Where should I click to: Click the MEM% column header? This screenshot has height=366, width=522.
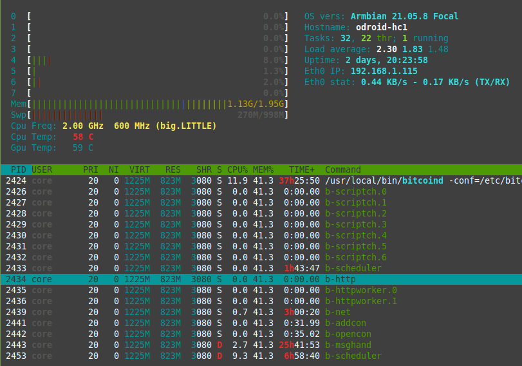(263, 169)
